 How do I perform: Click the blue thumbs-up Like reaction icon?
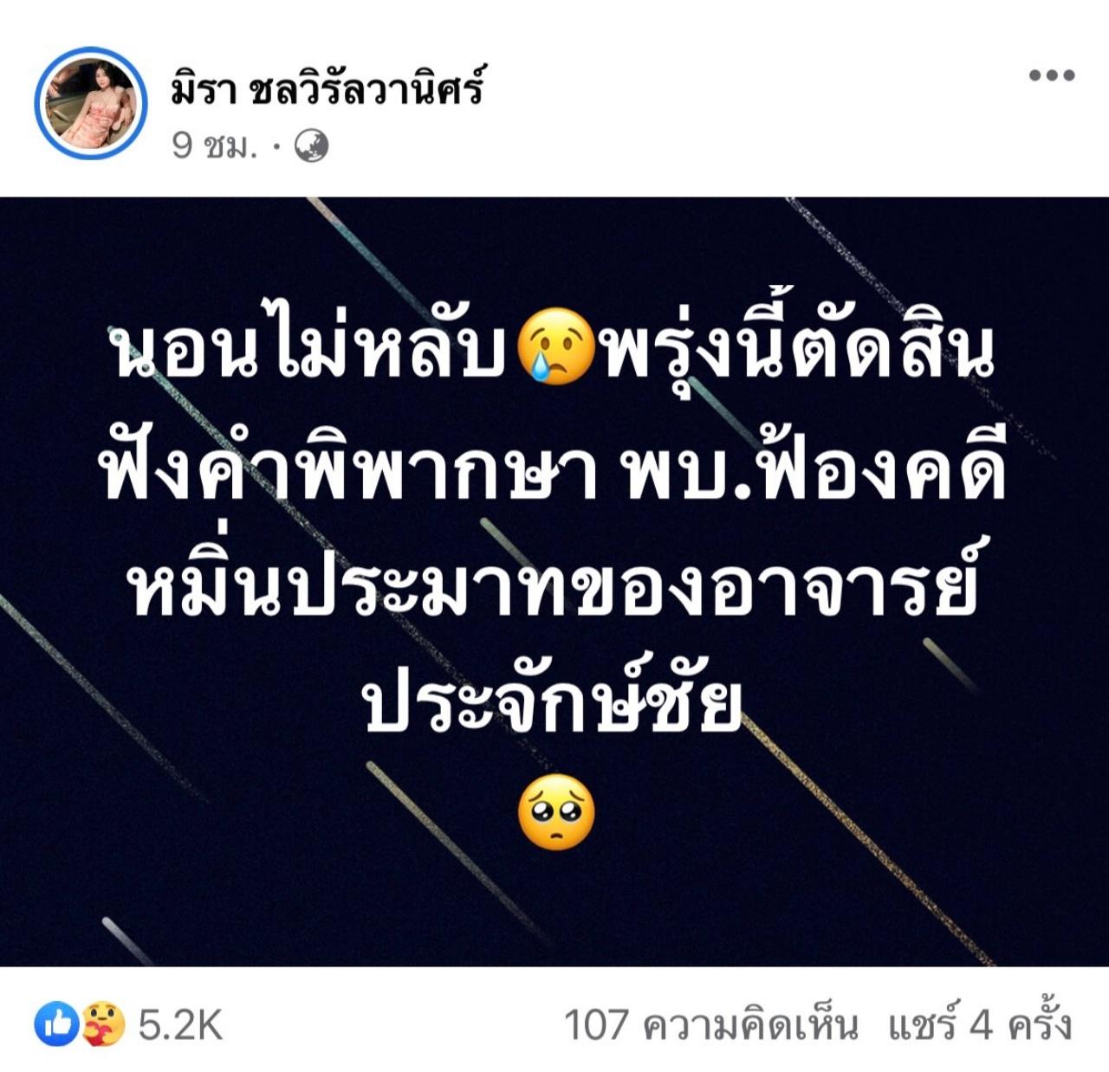point(55,1025)
